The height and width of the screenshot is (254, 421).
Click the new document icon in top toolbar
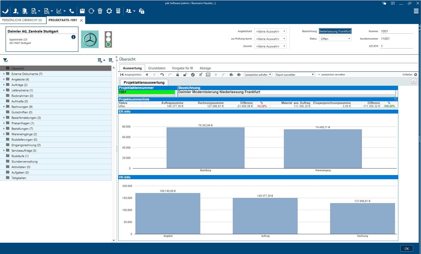pyautogui.click(x=34, y=11)
